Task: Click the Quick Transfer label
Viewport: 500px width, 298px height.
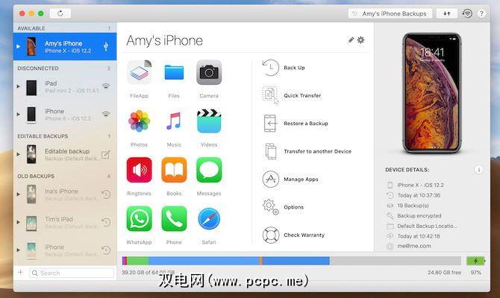Action: coord(302,95)
